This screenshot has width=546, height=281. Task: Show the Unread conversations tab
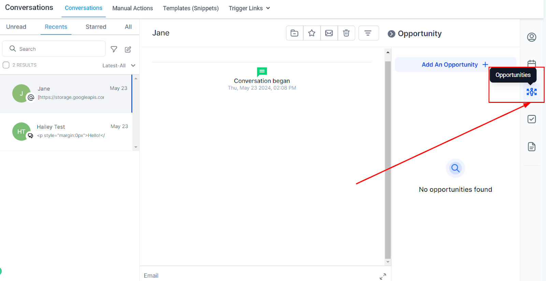[16, 27]
